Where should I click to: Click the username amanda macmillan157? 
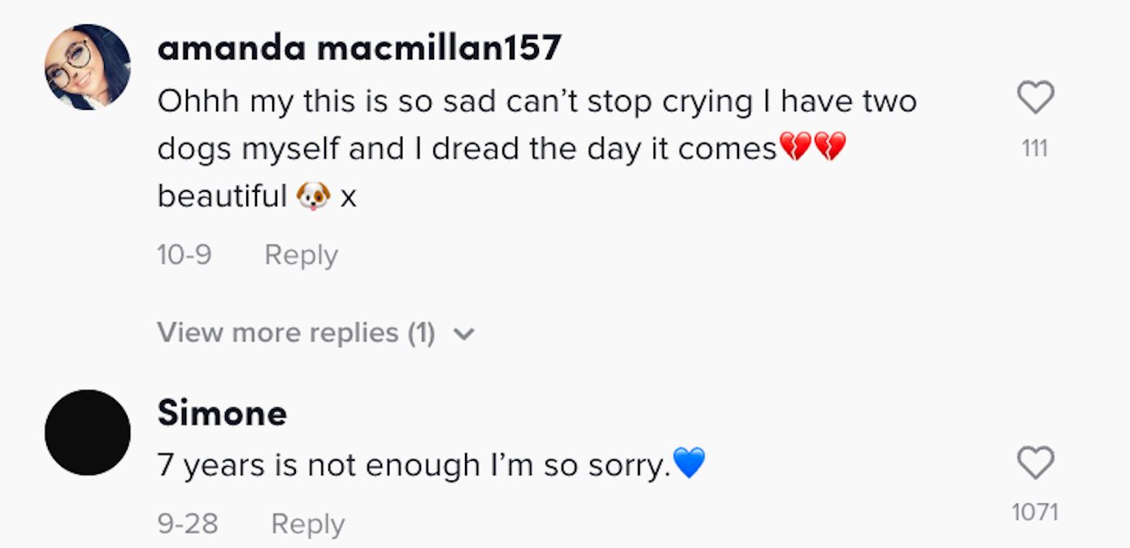click(x=359, y=49)
